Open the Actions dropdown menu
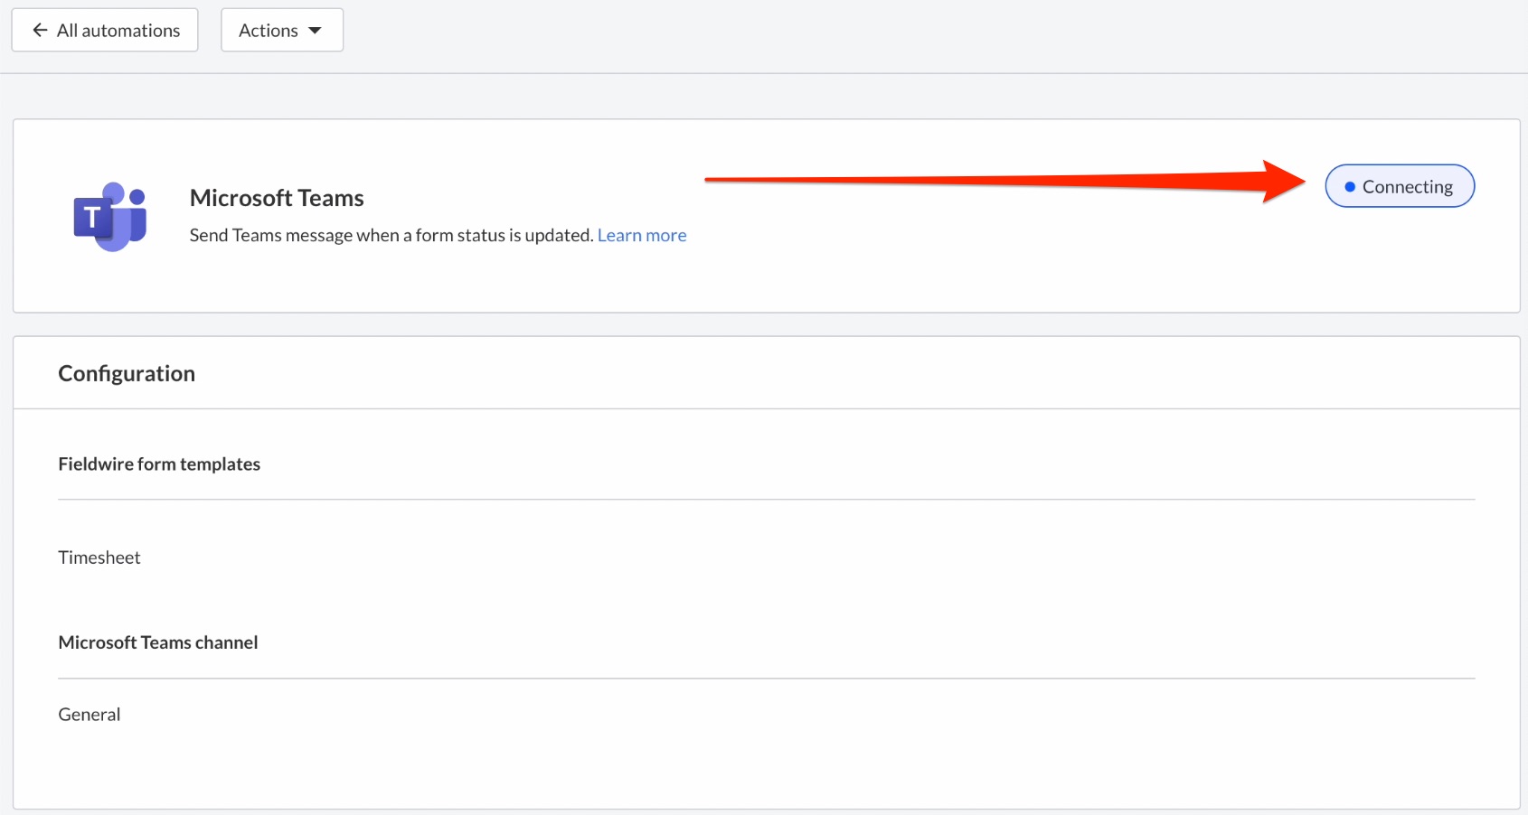 (282, 30)
